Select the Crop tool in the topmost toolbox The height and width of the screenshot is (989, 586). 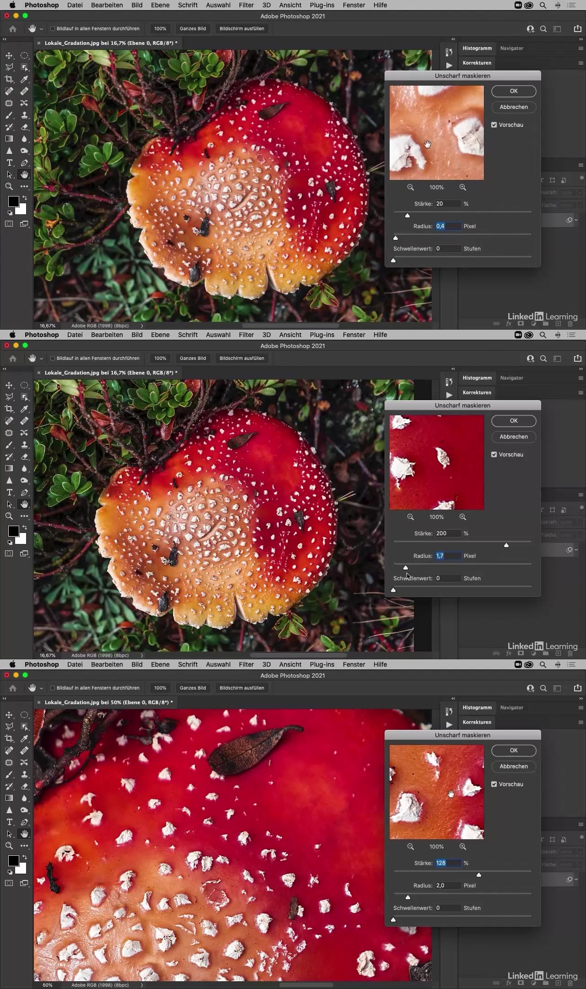click(9, 79)
